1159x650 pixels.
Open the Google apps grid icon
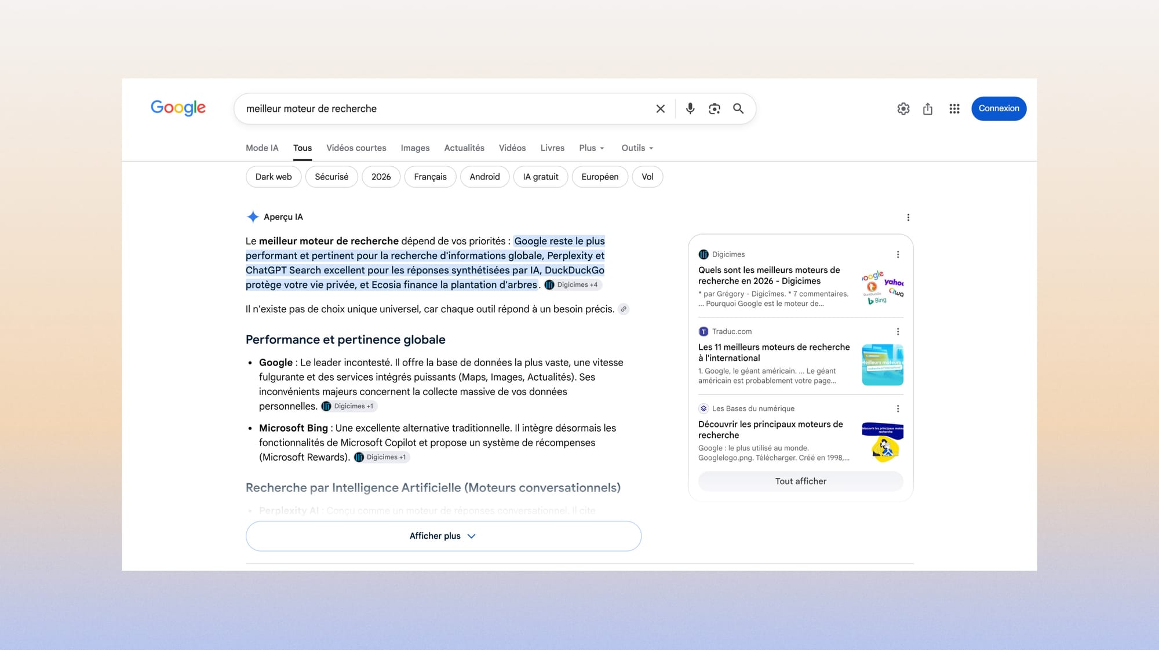pos(954,109)
